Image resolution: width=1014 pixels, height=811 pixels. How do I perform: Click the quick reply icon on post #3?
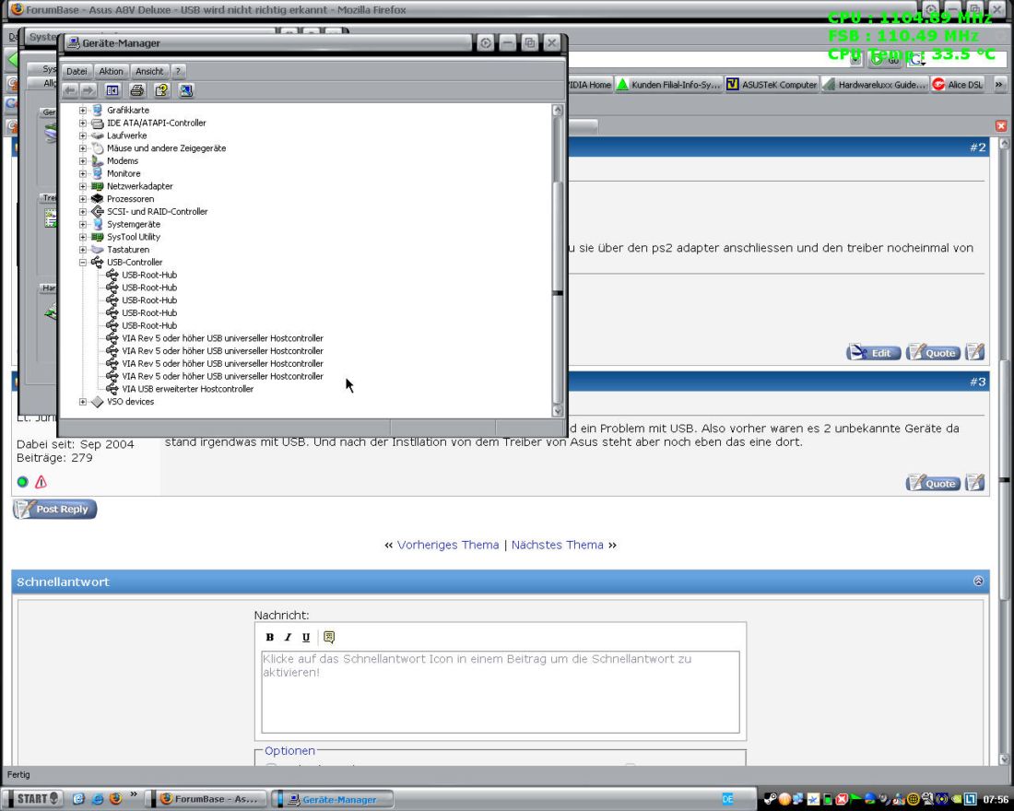click(974, 483)
